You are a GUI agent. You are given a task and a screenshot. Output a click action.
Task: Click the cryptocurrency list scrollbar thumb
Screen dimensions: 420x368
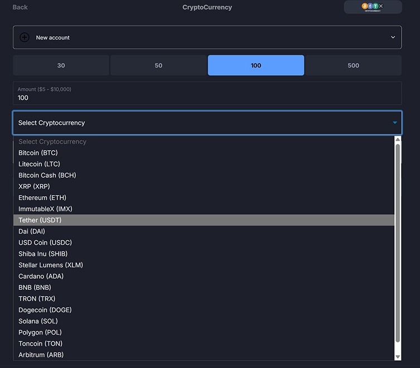tap(398, 243)
